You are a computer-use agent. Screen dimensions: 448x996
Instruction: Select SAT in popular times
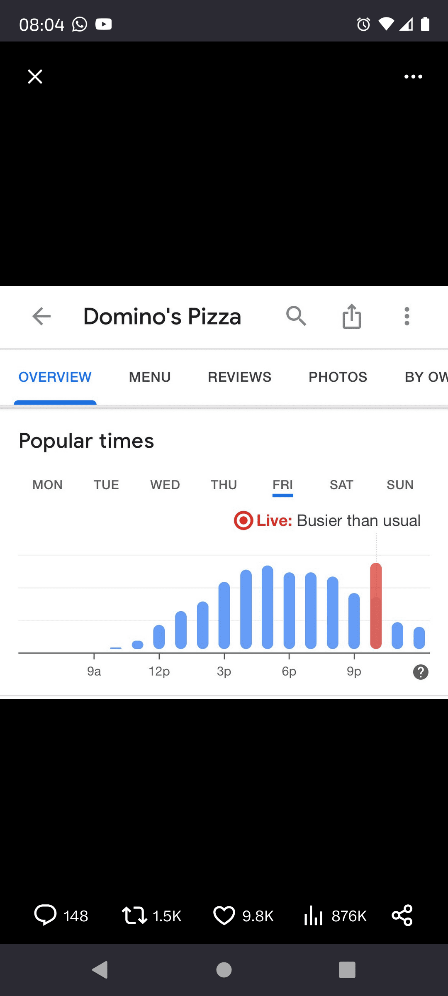point(341,485)
